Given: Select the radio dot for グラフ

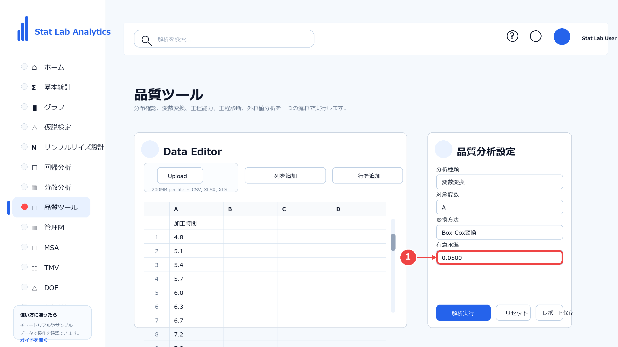Looking at the screenshot, I should click(24, 107).
